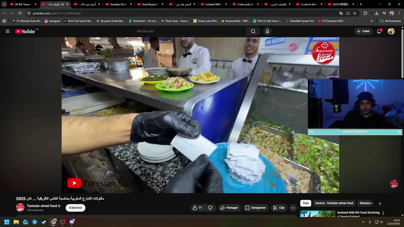Open the Tell It To My Heart bookmark
This screenshot has width=404, height=227.
(x=267, y=21)
